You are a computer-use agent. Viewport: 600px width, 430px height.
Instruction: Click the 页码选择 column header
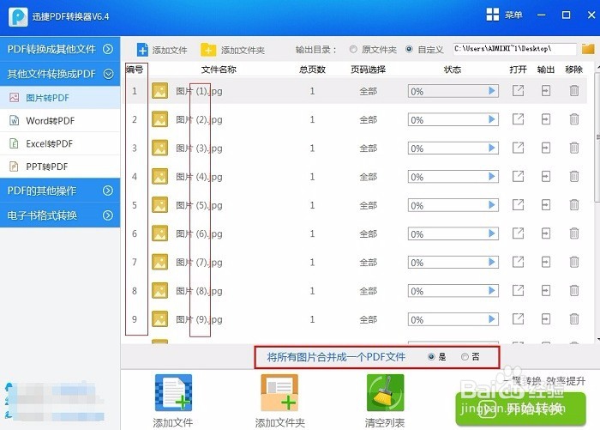368,70
